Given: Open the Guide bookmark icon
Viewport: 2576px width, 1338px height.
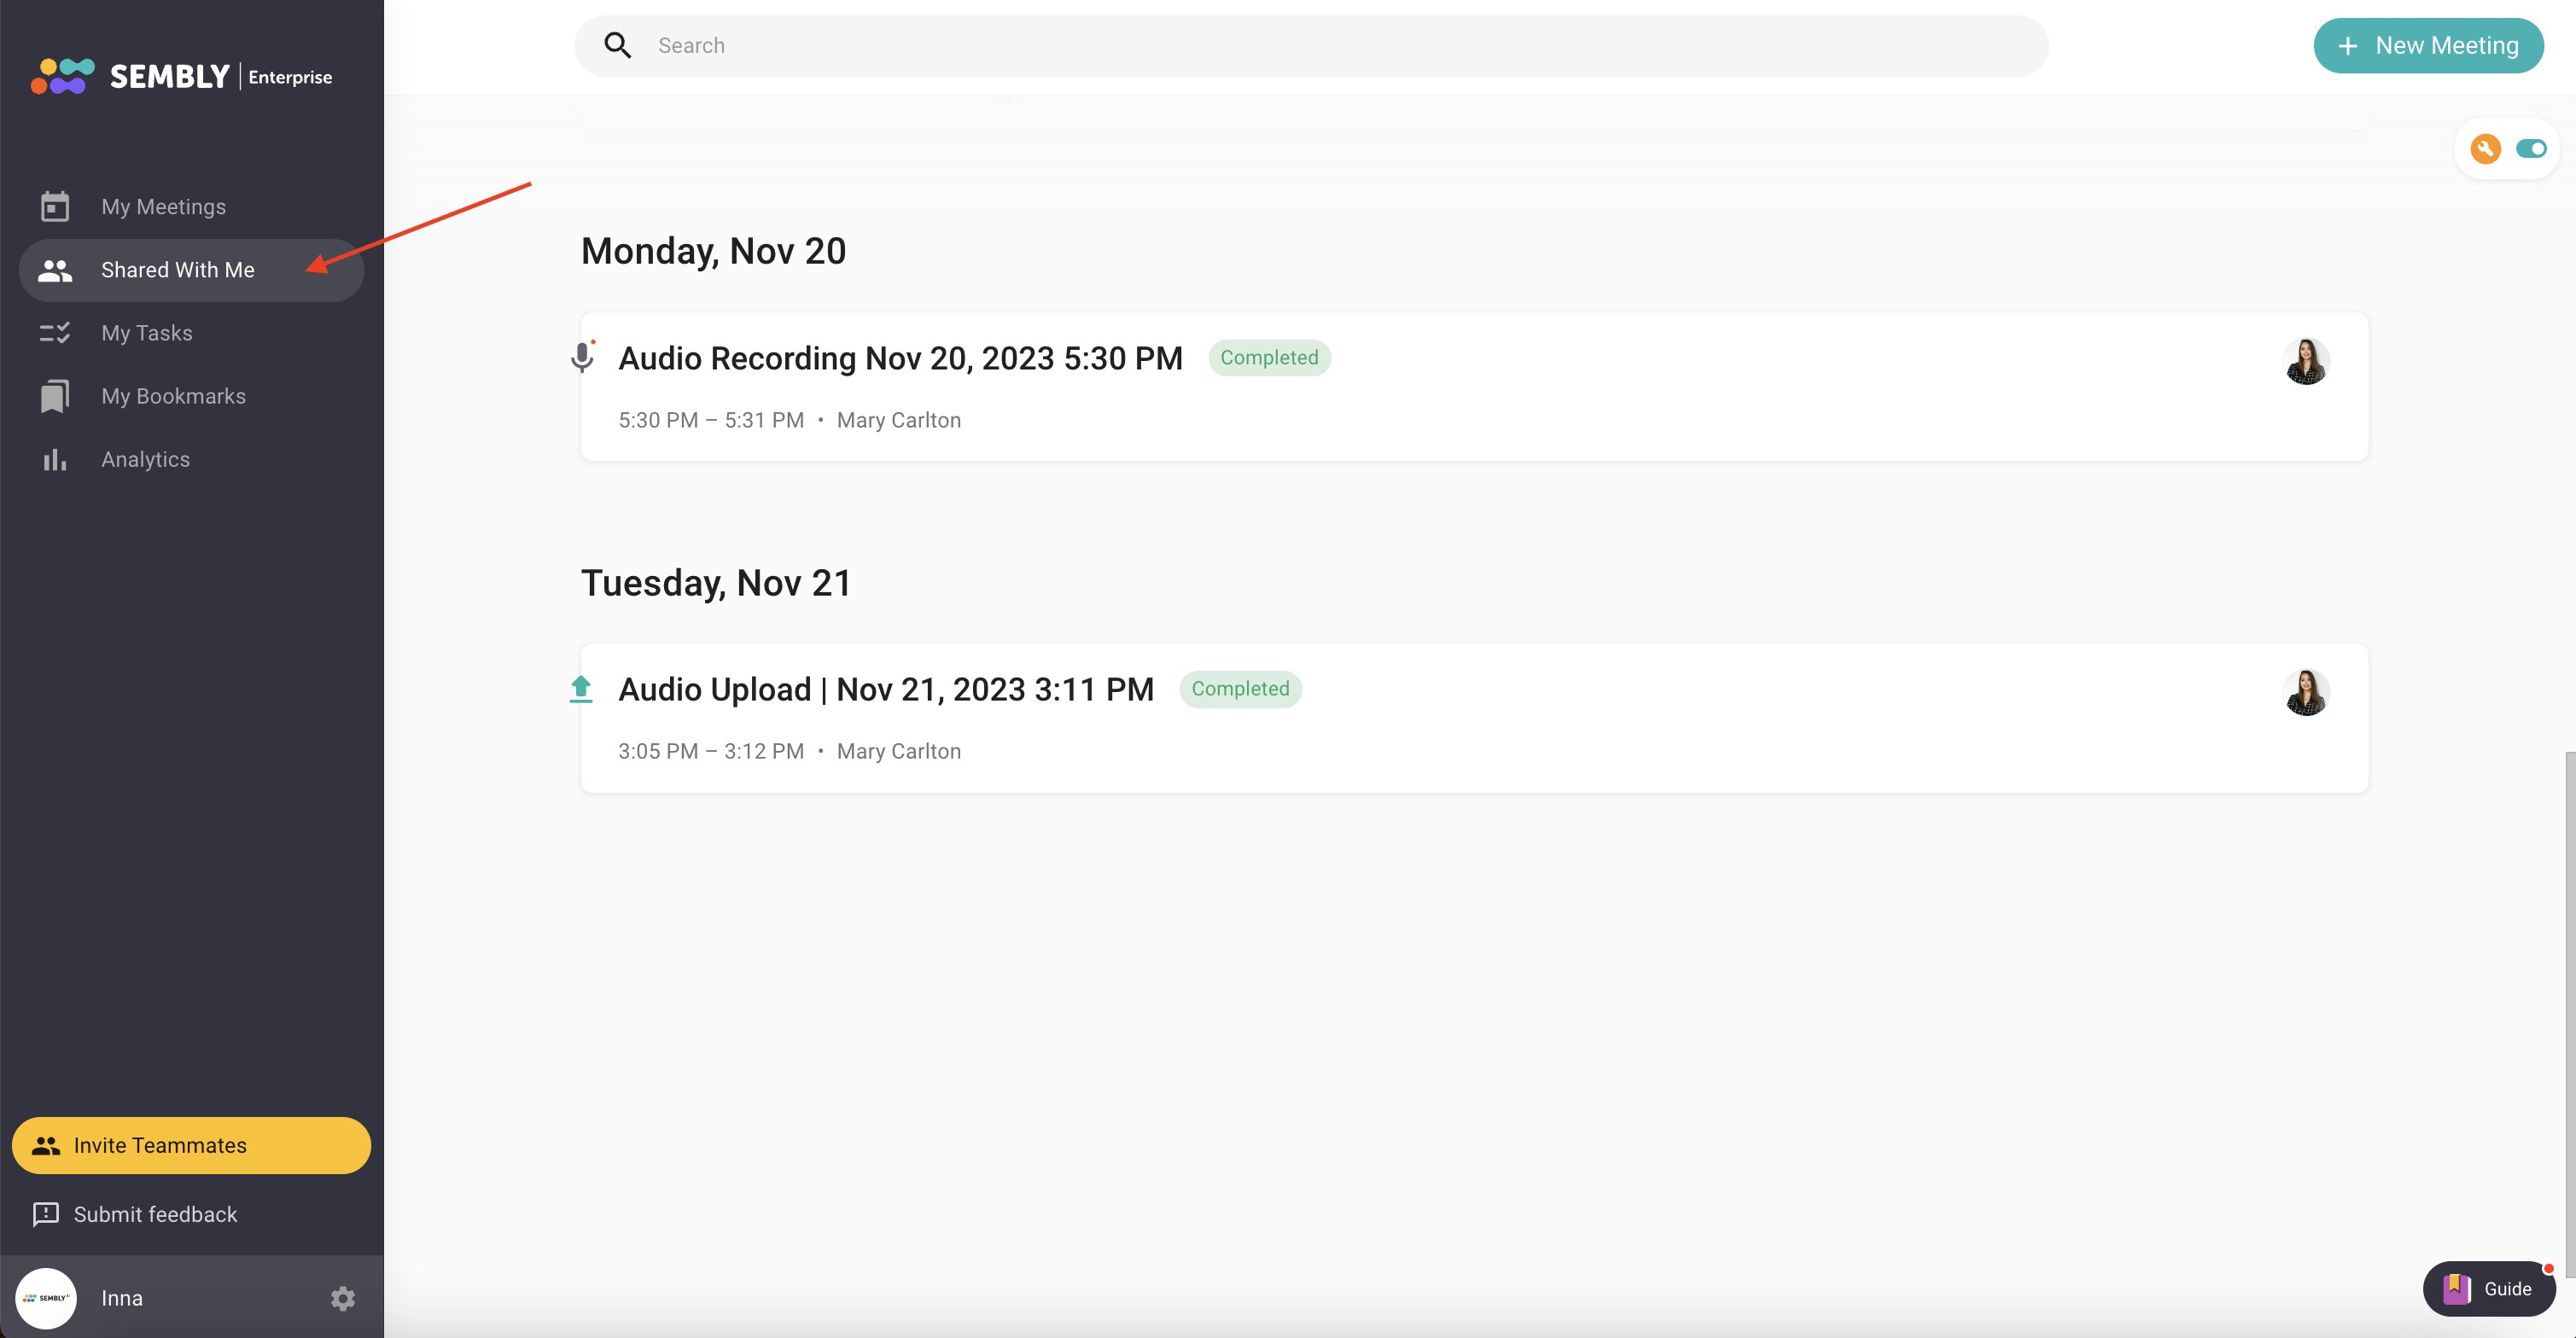Looking at the screenshot, I should (2456, 1289).
